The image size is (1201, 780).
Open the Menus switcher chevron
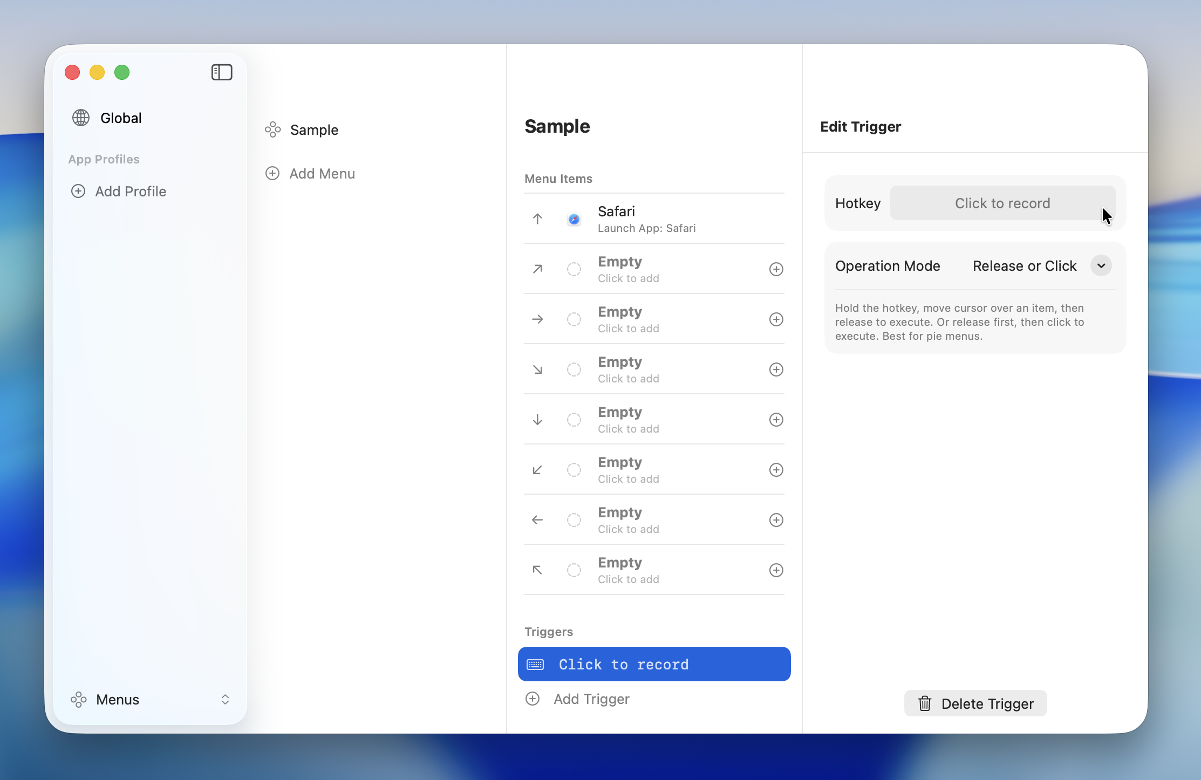[x=225, y=699]
